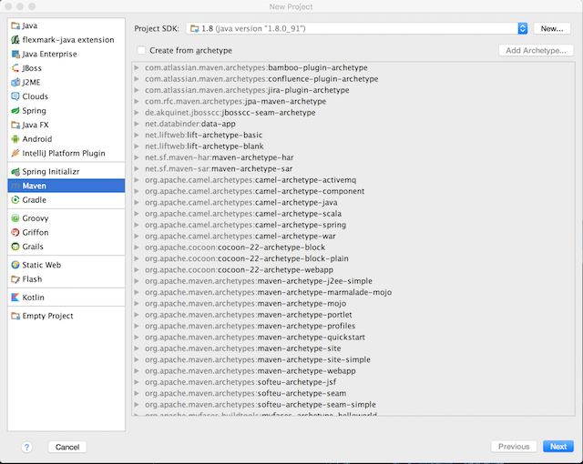Screen dimensions: 583x464
Task: Pick the Java Enterprise icon
Action: tap(15, 55)
